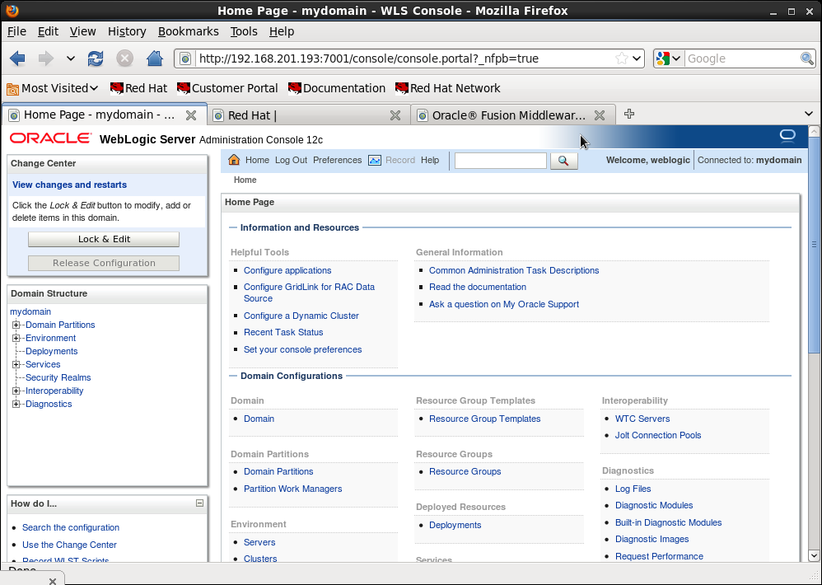Open the Most Visited bookmarks folder
Image resolution: width=822 pixels, height=585 pixels.
pyautogui.click(x=53, y=88)
